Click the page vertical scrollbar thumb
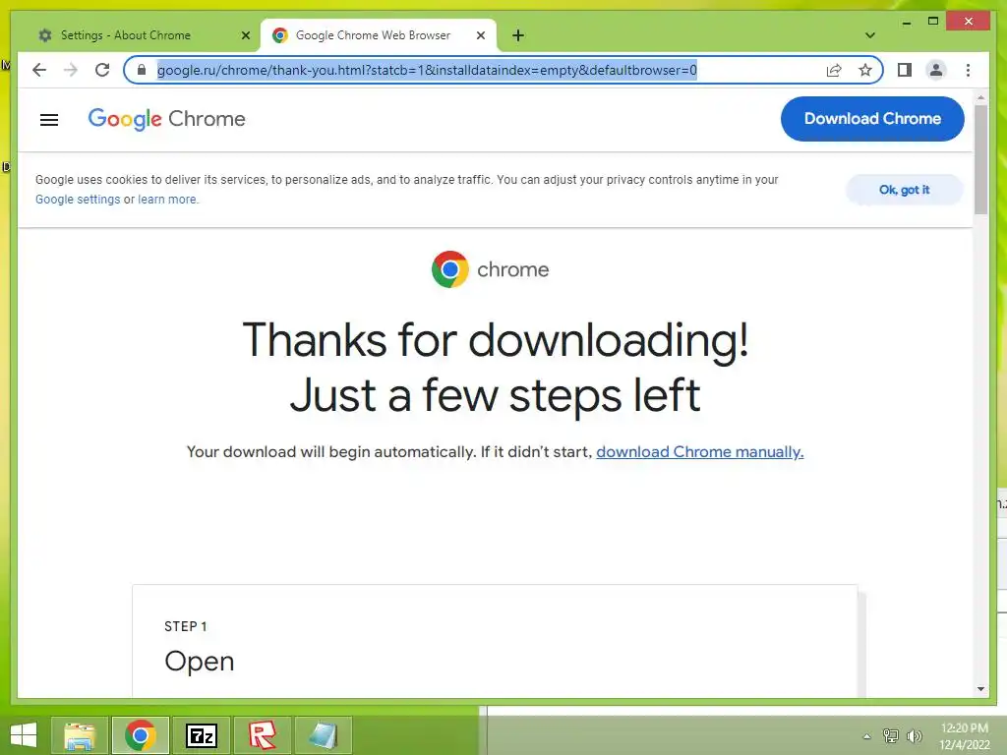 pyautogui.click(x=980, y=159)
